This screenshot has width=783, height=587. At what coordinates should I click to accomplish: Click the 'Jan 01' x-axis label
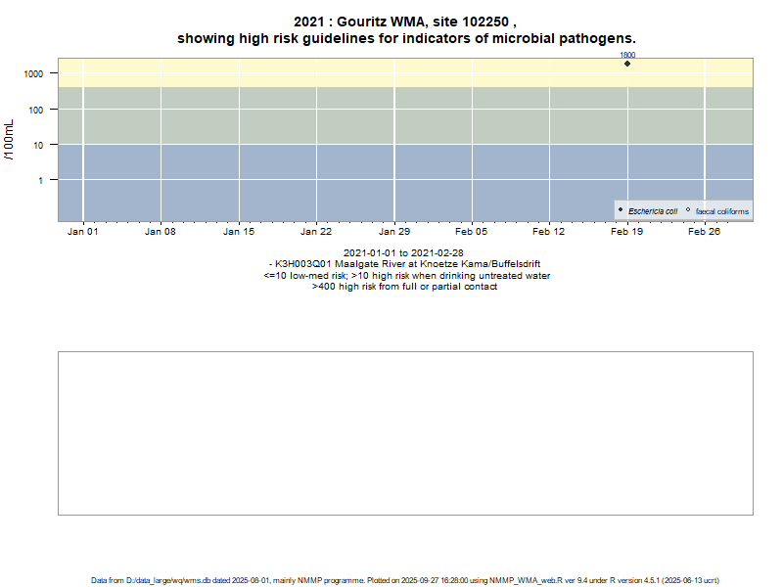pyautogui.click(x=82, y=232)
